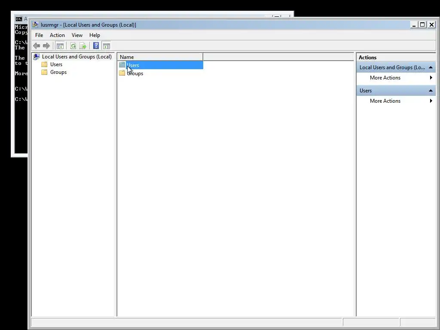The height and width of the screenshot is (330, 440).
Task: Open the View menu
Action: [77, 35]
